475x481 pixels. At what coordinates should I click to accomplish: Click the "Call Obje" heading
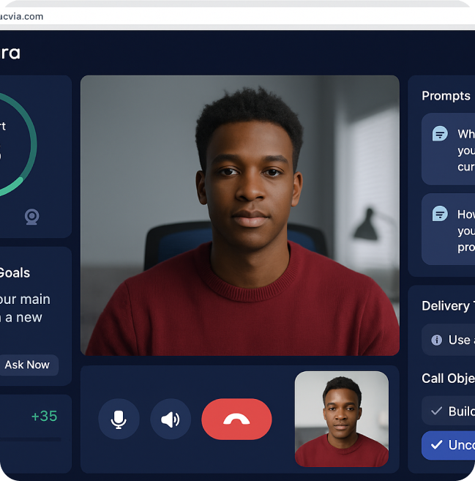pos(449,379)
